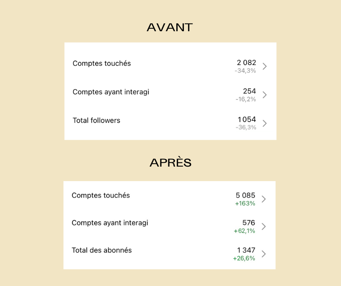
Task: Click Comptes touchés label under APRÈS
Action: (x=101, y=196)
